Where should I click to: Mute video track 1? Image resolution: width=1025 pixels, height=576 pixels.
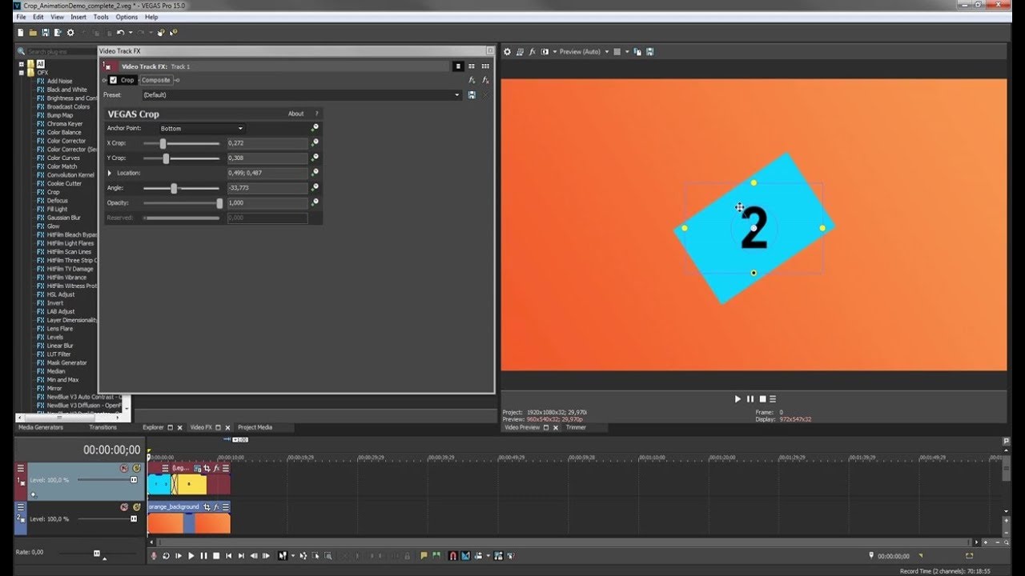(x=124, y=468)
